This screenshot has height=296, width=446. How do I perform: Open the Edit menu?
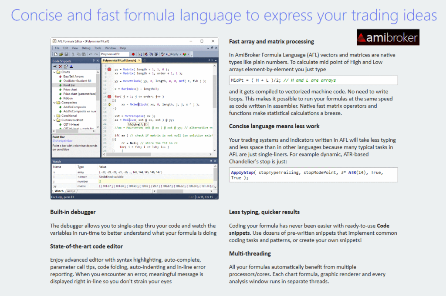tap(66, 48)
